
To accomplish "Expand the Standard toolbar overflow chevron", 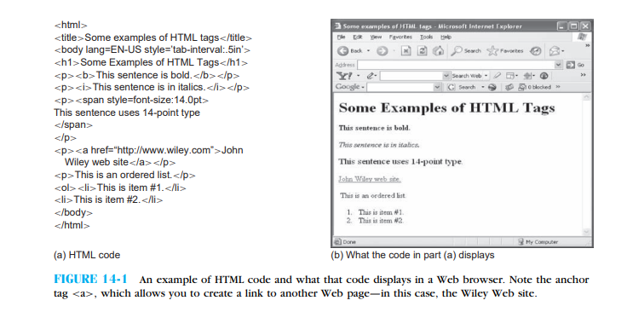I will pos(588,45).
